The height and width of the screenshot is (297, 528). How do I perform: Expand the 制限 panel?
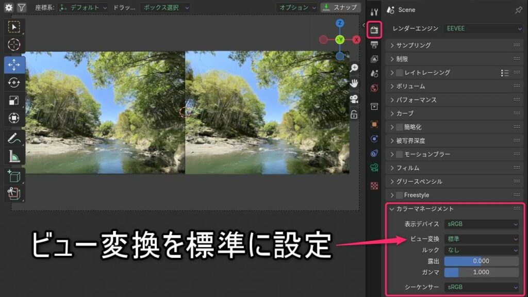(x=455, y=59)
